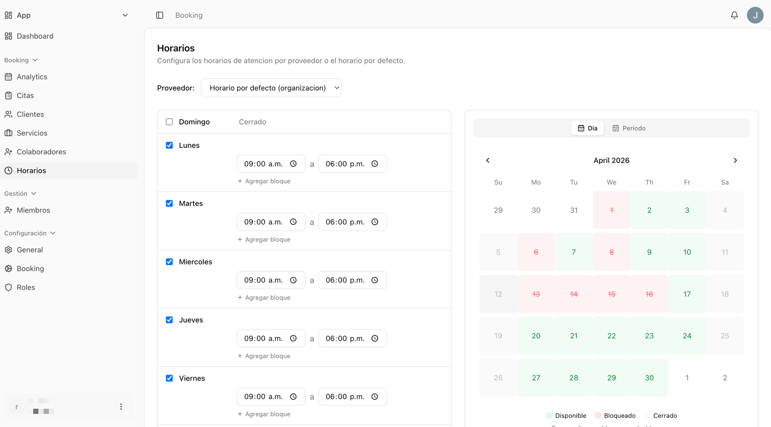Collapse the Configuración sidebar section
The image size is (771, 427).
[x=54, y=233]
